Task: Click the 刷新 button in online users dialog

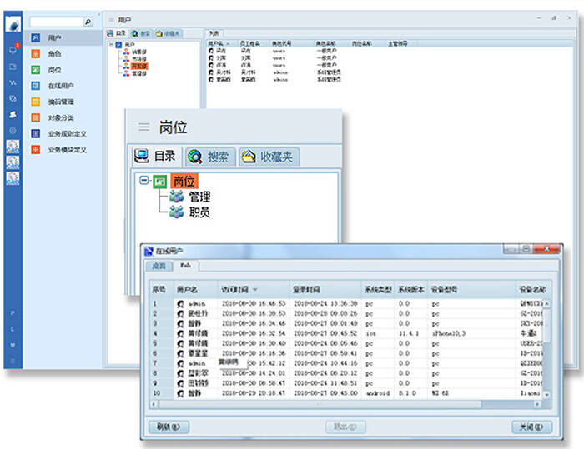Action: [168, 427]
